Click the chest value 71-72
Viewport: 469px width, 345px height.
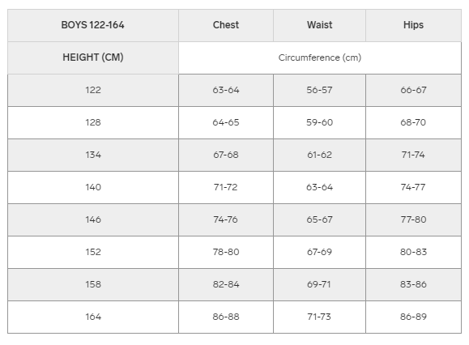pos(226,187)
